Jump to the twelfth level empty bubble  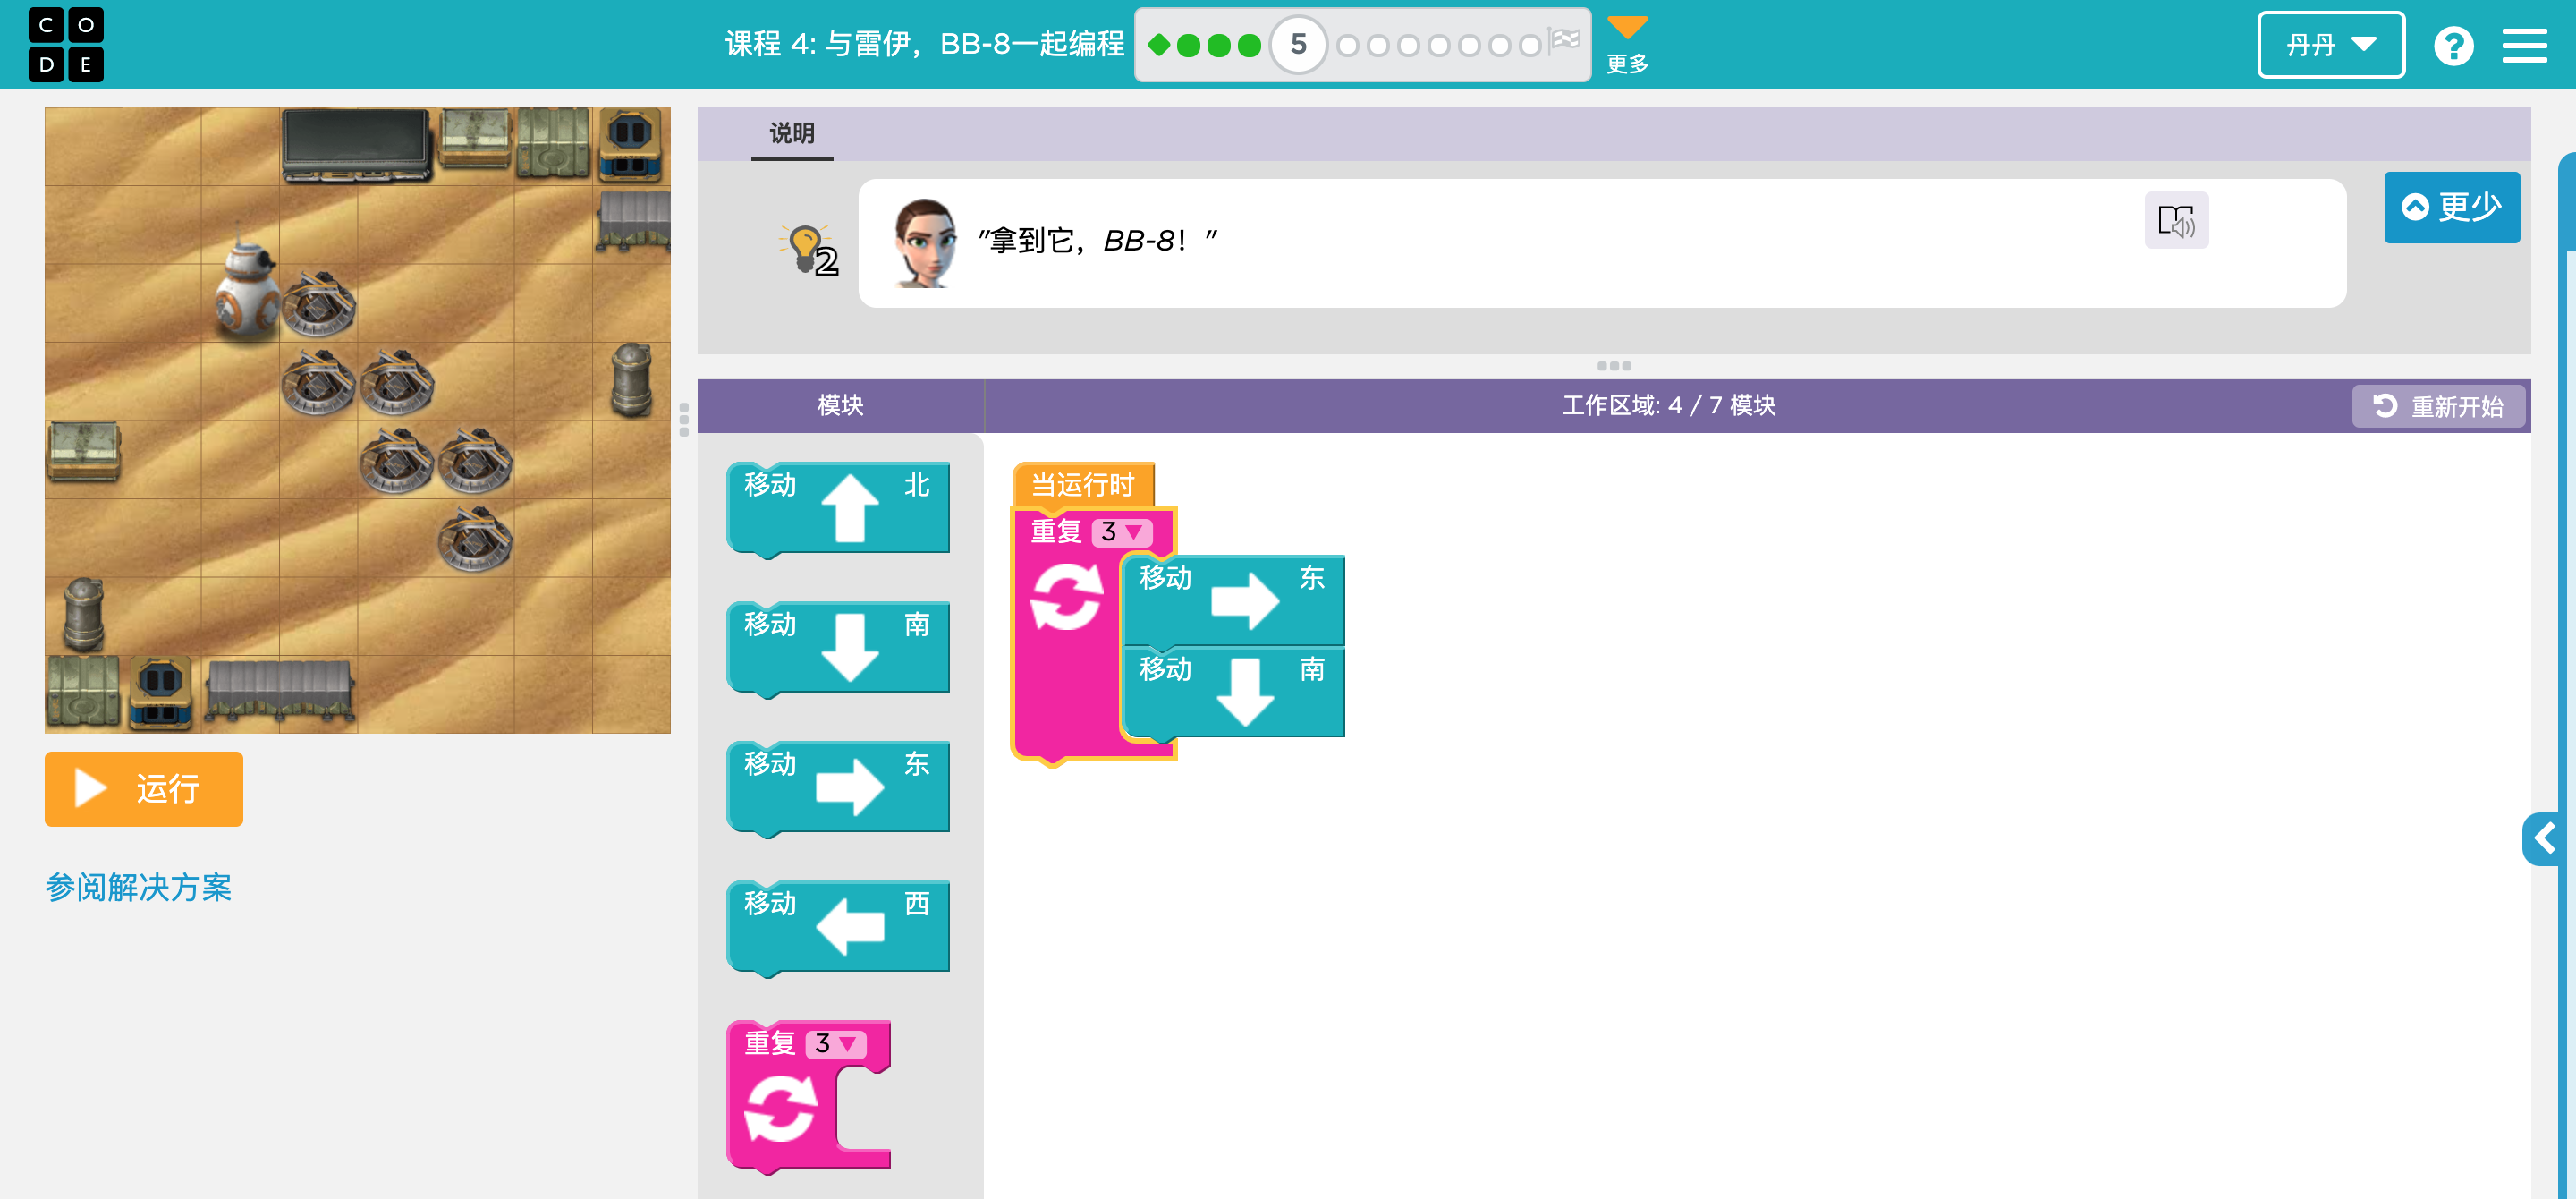point(1530,46)
